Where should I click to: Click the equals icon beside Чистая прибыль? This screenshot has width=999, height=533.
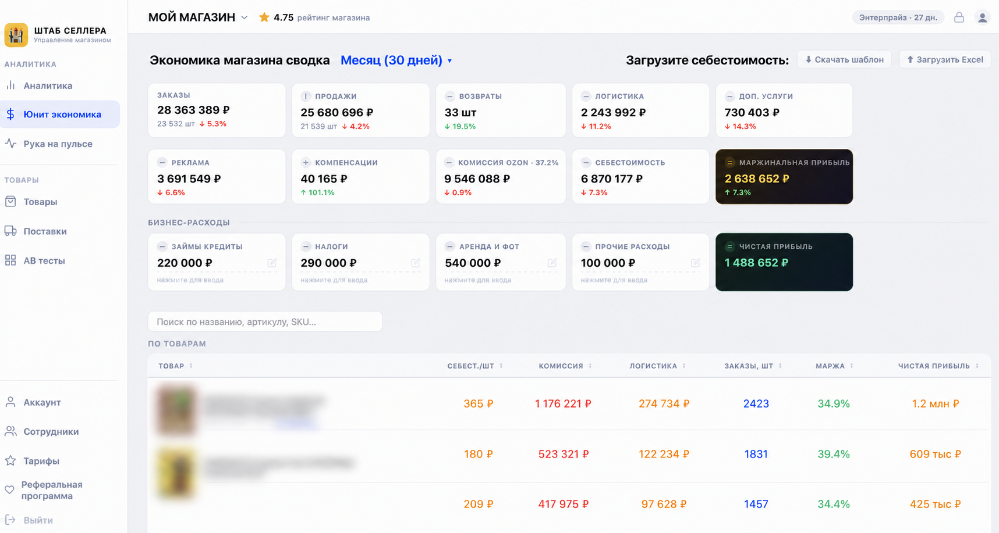point(729,246)
